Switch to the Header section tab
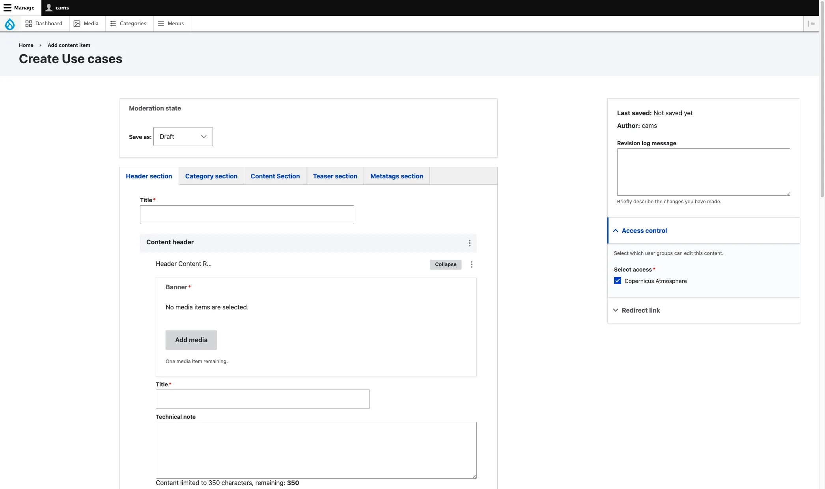Image resolution: width=825 pixels, height=489 pixels. [x=149, y=176]
